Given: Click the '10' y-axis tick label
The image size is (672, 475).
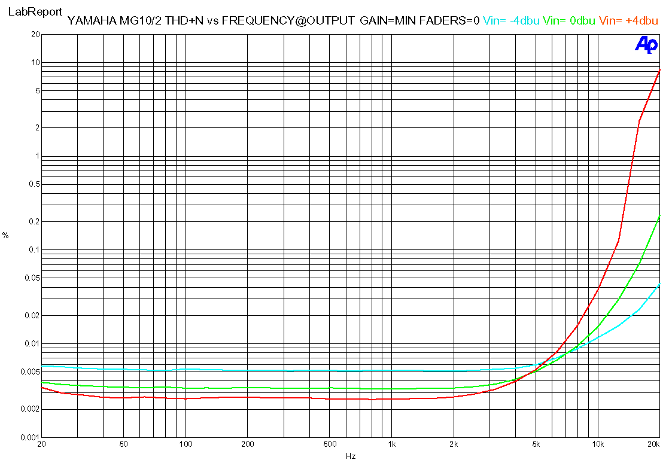Looking at the screenshot, I should [x=35, y=63].
